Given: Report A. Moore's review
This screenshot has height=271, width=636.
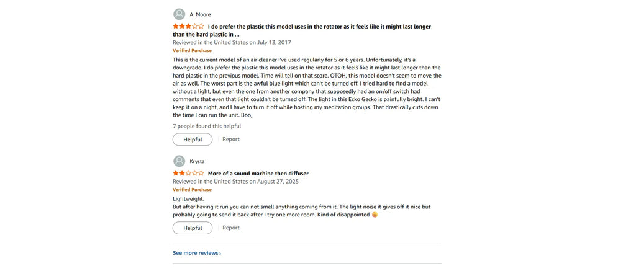Looking at the screenshot, I should point(231,140).
